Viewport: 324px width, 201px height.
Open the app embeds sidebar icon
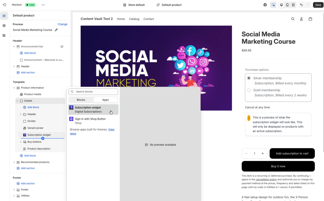pyautogui.click(x=4, y=35)
